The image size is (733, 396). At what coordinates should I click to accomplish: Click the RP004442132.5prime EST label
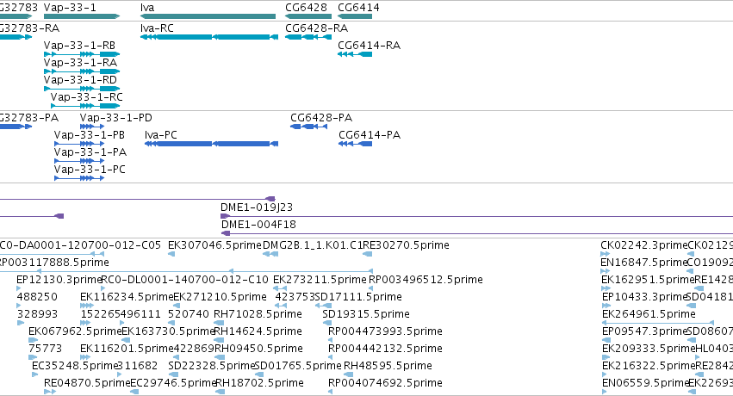point(385,349)
